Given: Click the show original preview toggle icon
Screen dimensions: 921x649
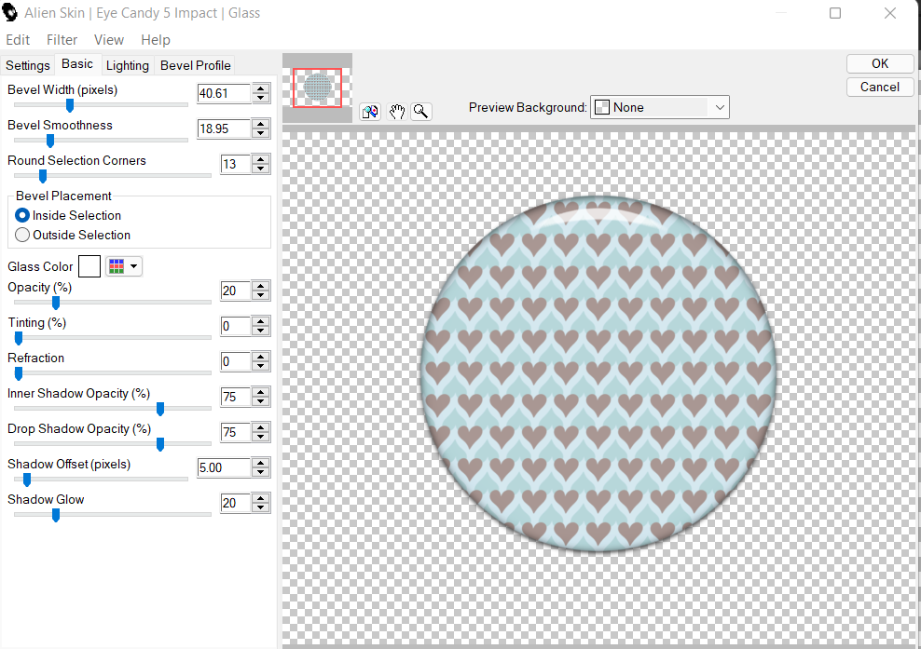Looking at the screenshot, I should pos(370,112).
